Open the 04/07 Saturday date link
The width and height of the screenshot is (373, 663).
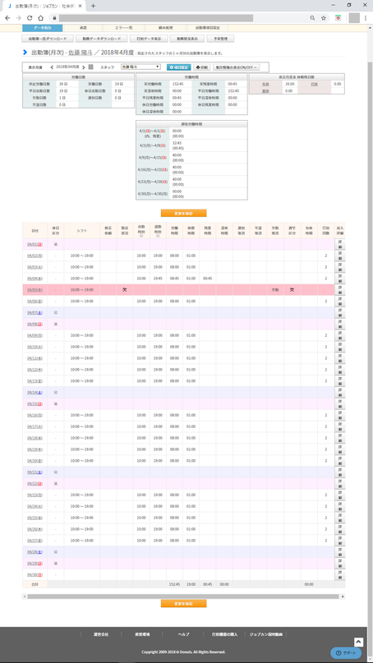(35, 313)
